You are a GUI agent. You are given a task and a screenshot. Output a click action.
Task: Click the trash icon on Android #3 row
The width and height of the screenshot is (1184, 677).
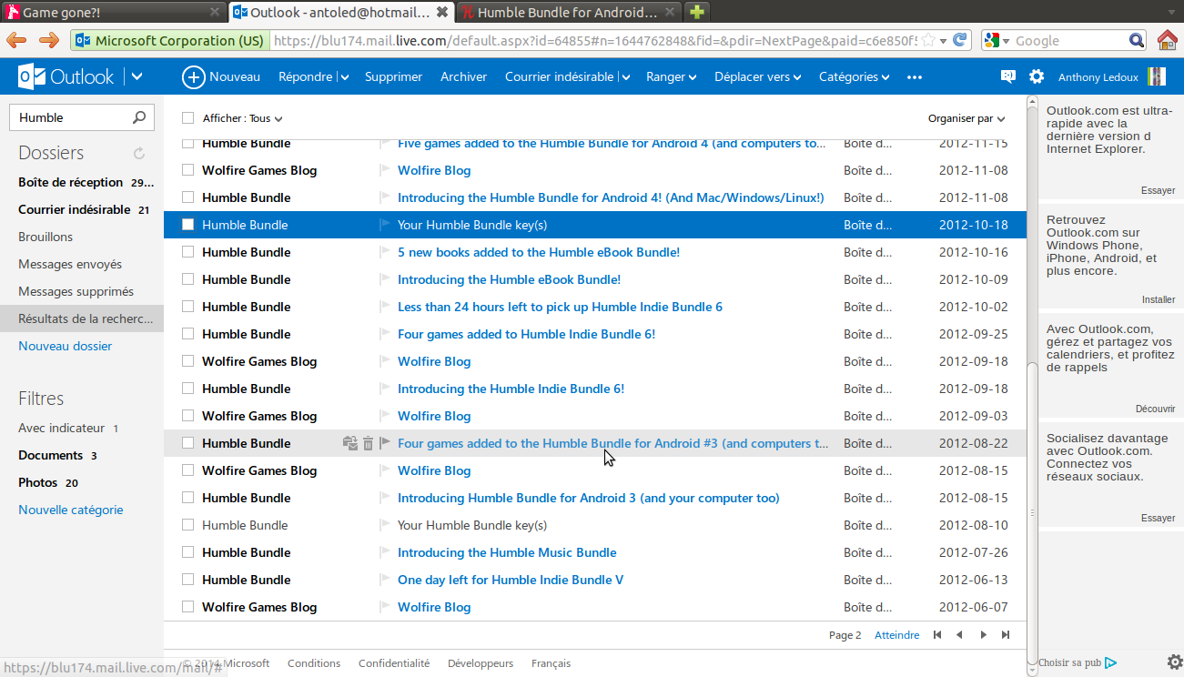coord(368,443)
